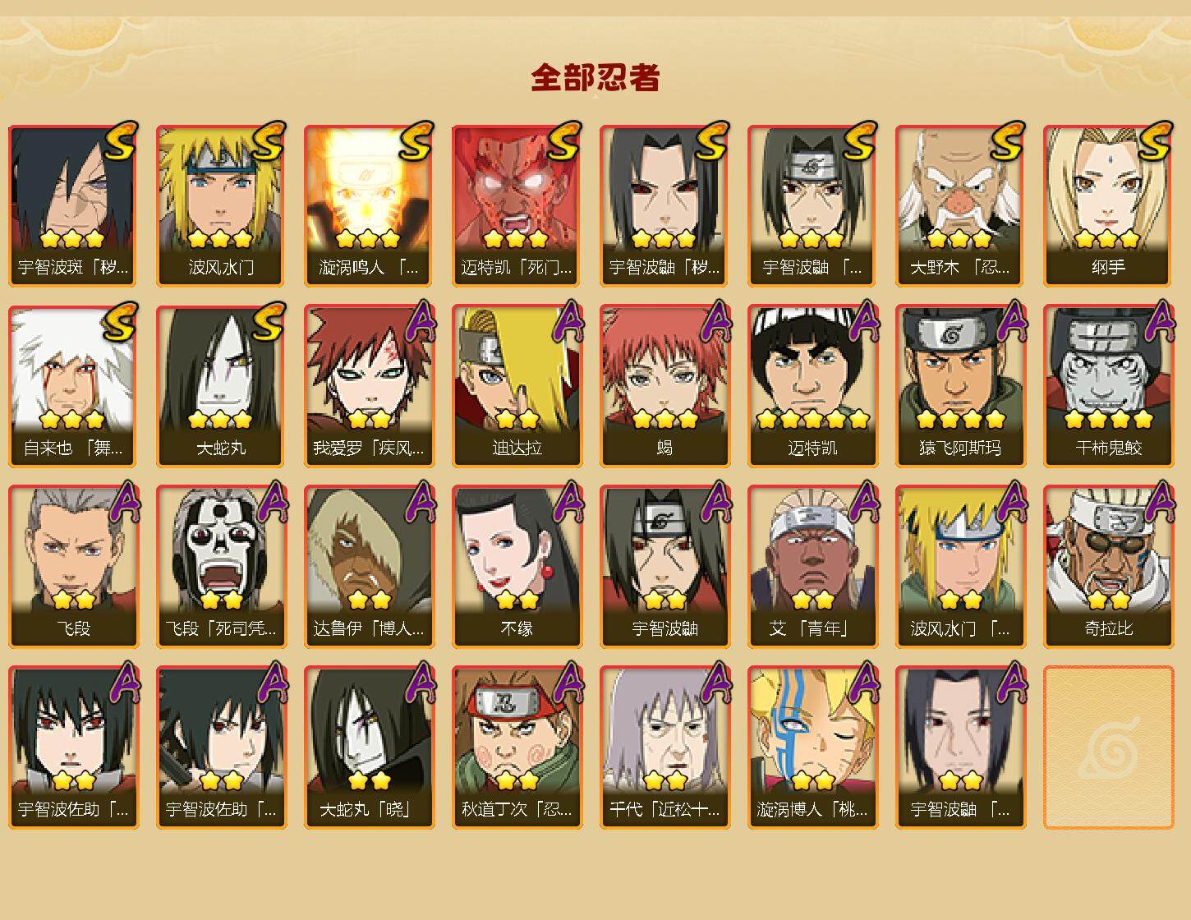The image size is (1191, 920).
Task: Select the 飞段 A-rank card
Action: (x=73, y=567)
